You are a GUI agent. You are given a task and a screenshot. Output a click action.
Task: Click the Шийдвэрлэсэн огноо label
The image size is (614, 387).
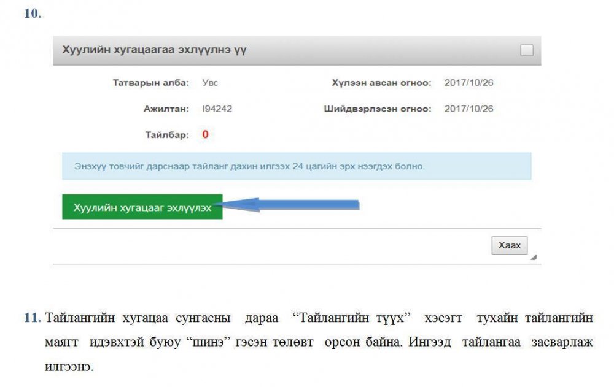coord(378,109)
